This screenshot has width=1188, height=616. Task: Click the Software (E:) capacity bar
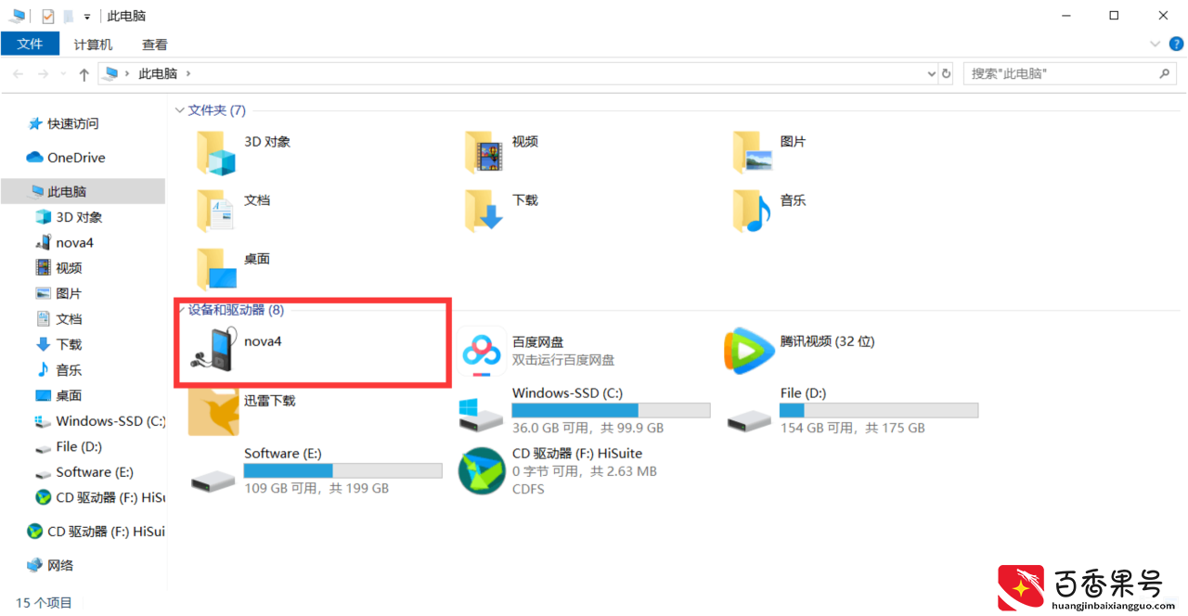[342, 470]
